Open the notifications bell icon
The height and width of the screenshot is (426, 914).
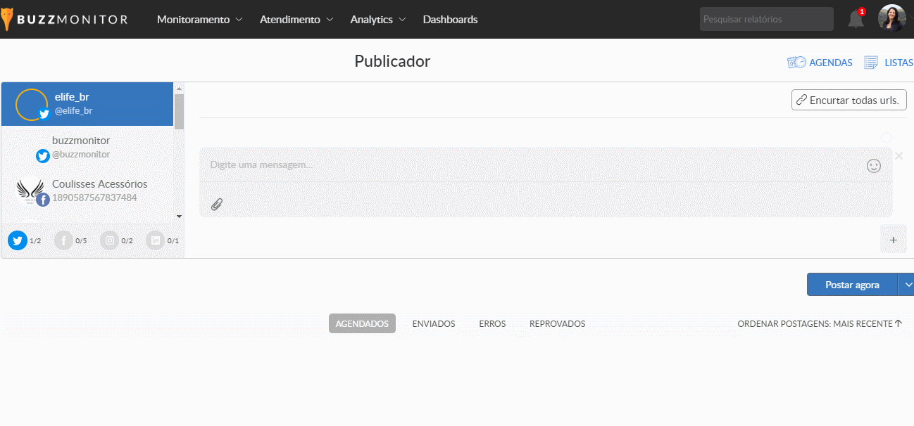point(856,20)
